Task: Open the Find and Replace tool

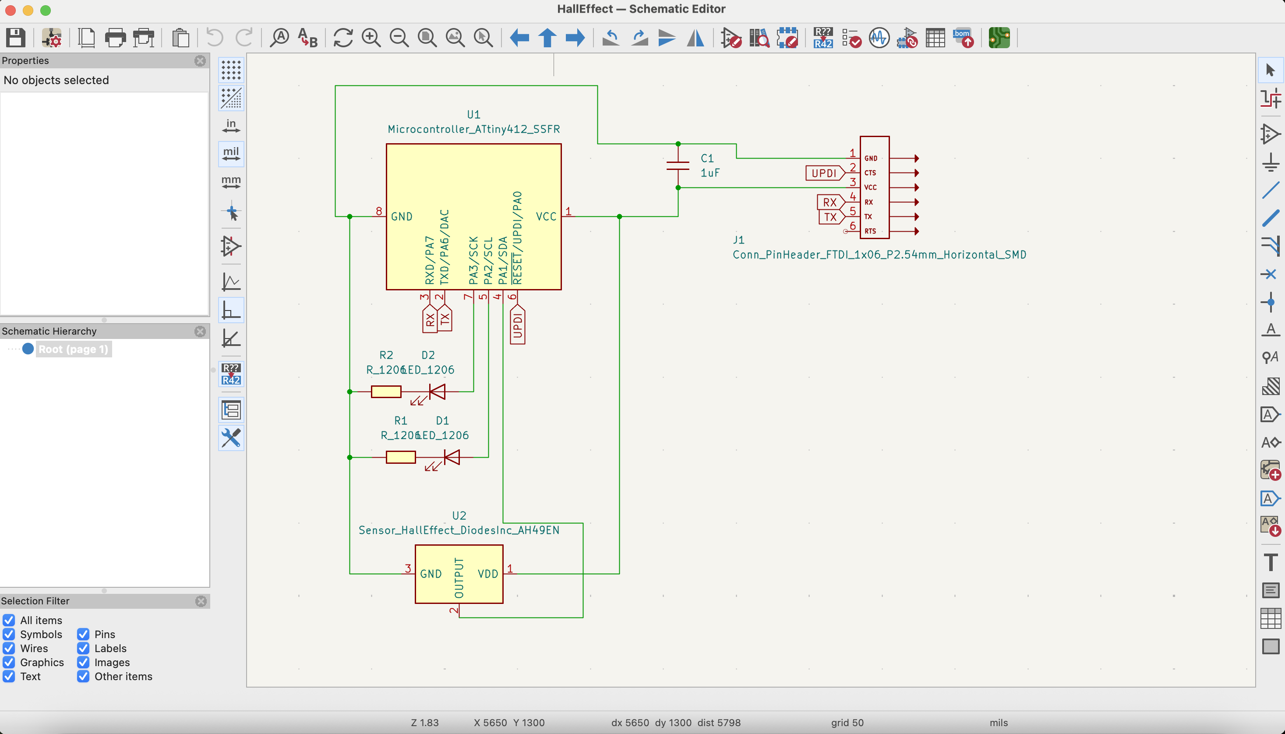Action: pos(307,38)
